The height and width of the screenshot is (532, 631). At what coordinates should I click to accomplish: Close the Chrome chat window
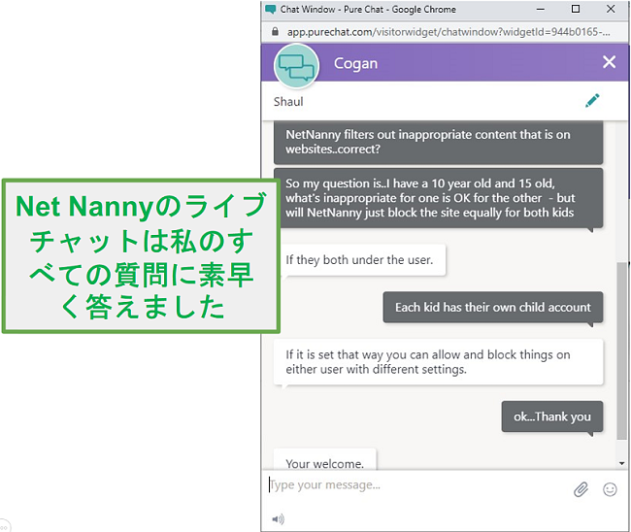pyautogui.click(x=611, y=9)
